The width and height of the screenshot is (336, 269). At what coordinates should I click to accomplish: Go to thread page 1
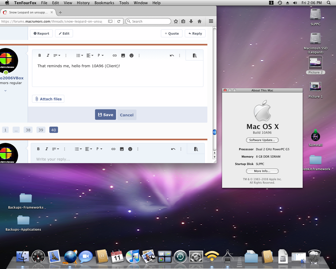click(x=5, y=130)
